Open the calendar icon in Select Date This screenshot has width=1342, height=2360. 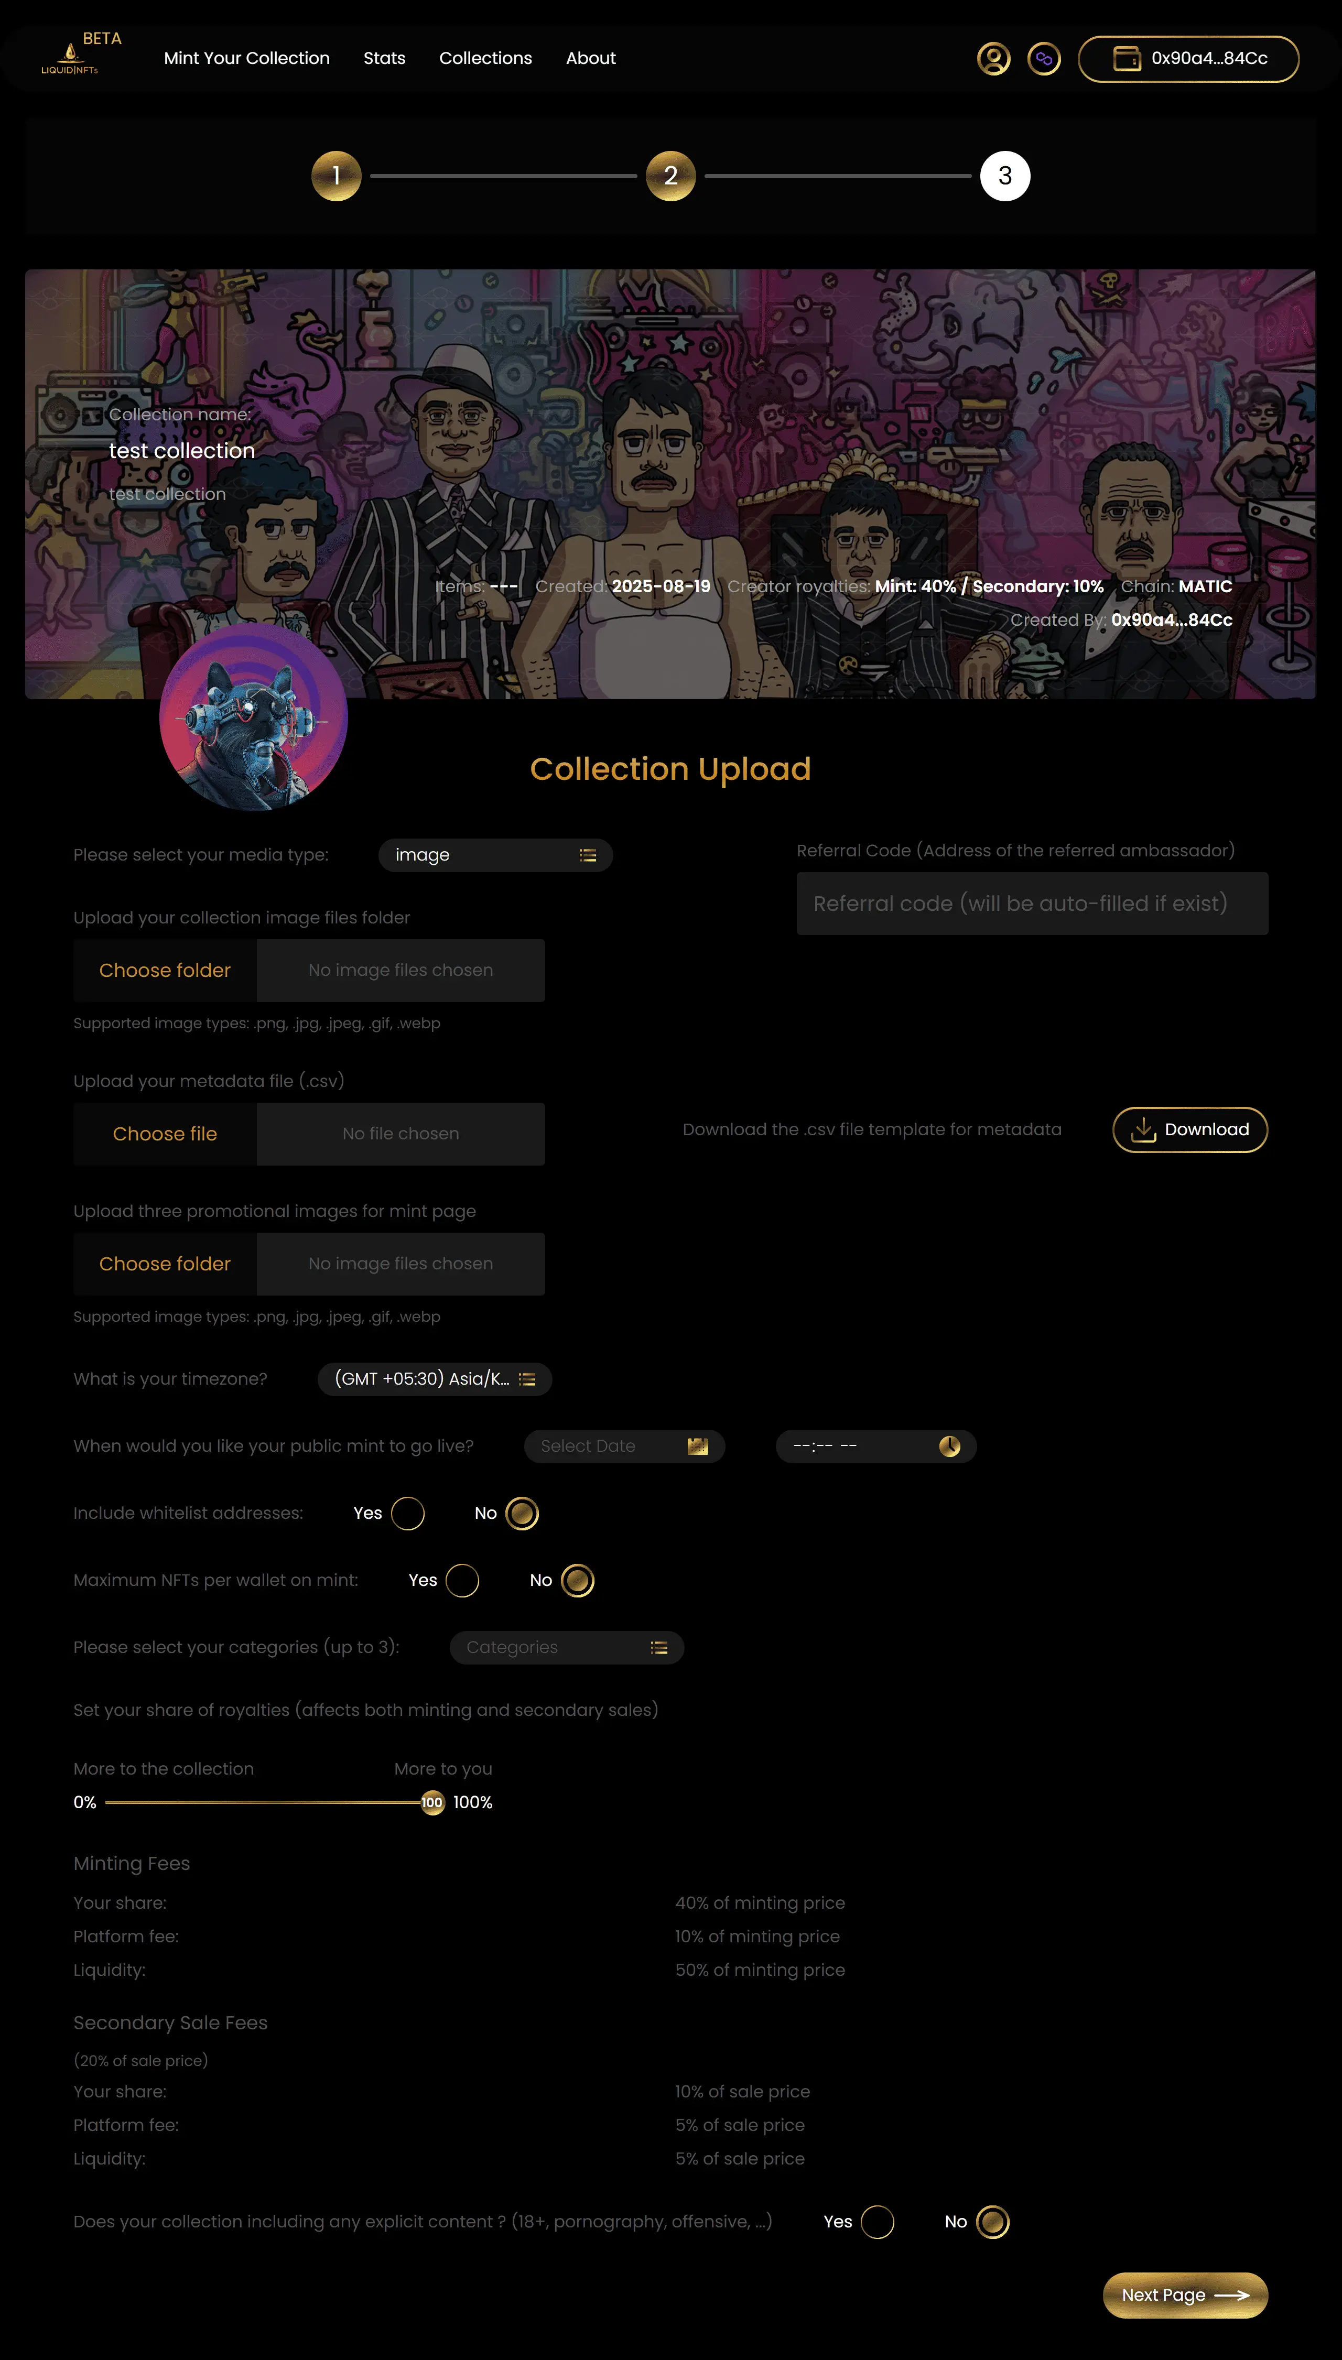pyautogui.click(x=698, y=1446)
